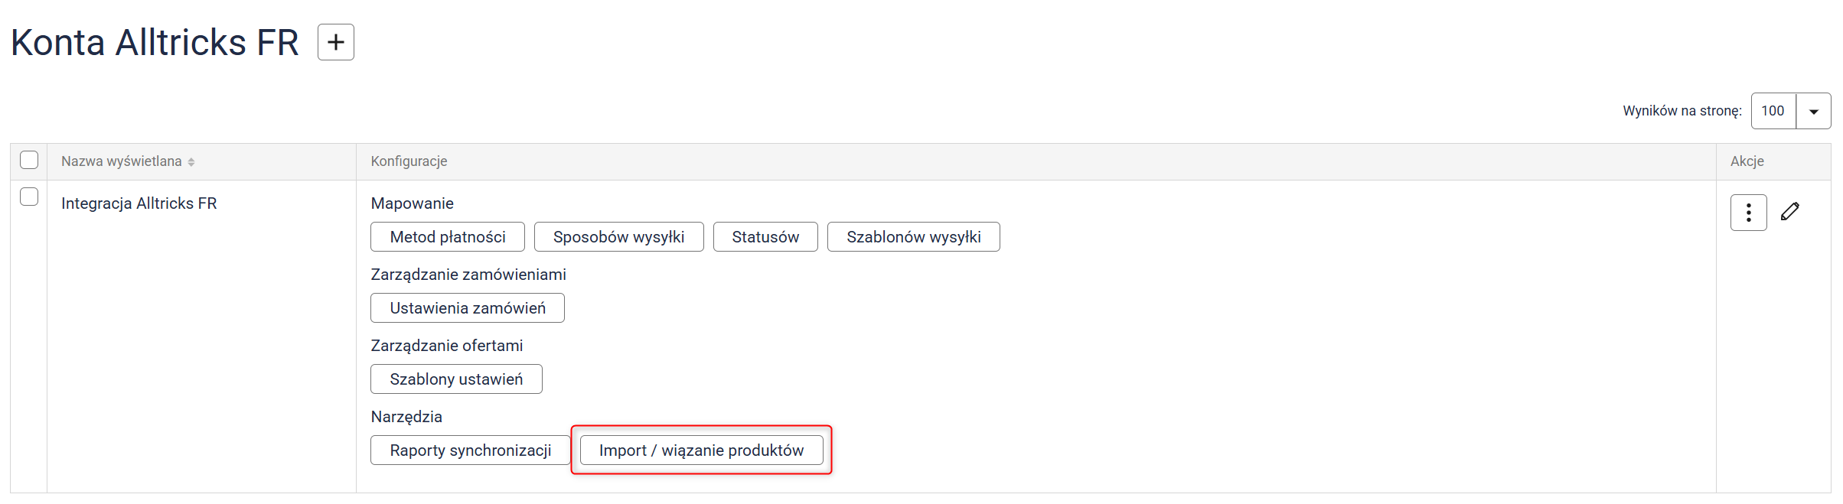The width and height of the screenshot is (1843, 504).
Task: View Raporty synchronizacji
Action: coord(470,450)
